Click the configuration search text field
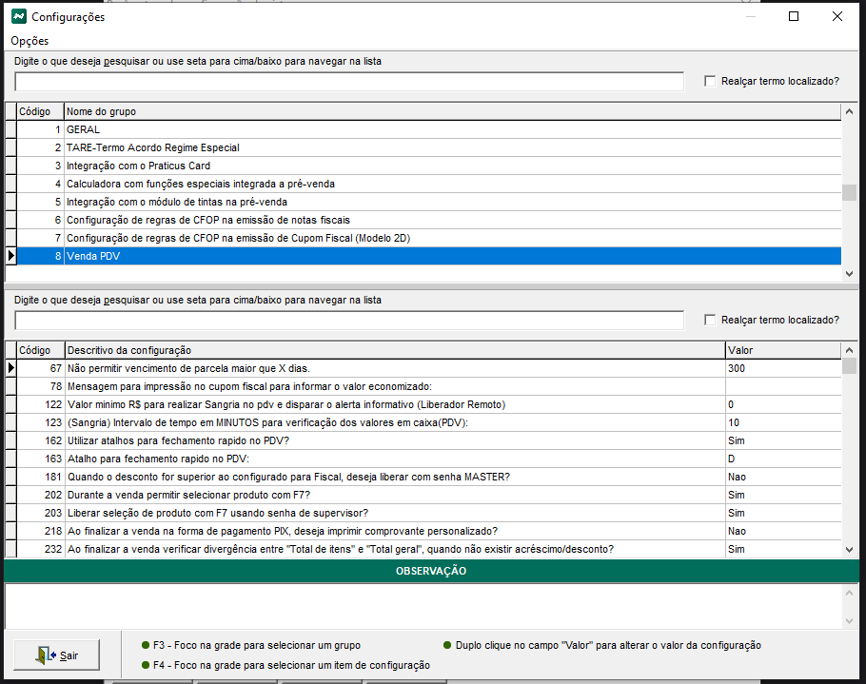The image size is (866, 684). point(348,321)
